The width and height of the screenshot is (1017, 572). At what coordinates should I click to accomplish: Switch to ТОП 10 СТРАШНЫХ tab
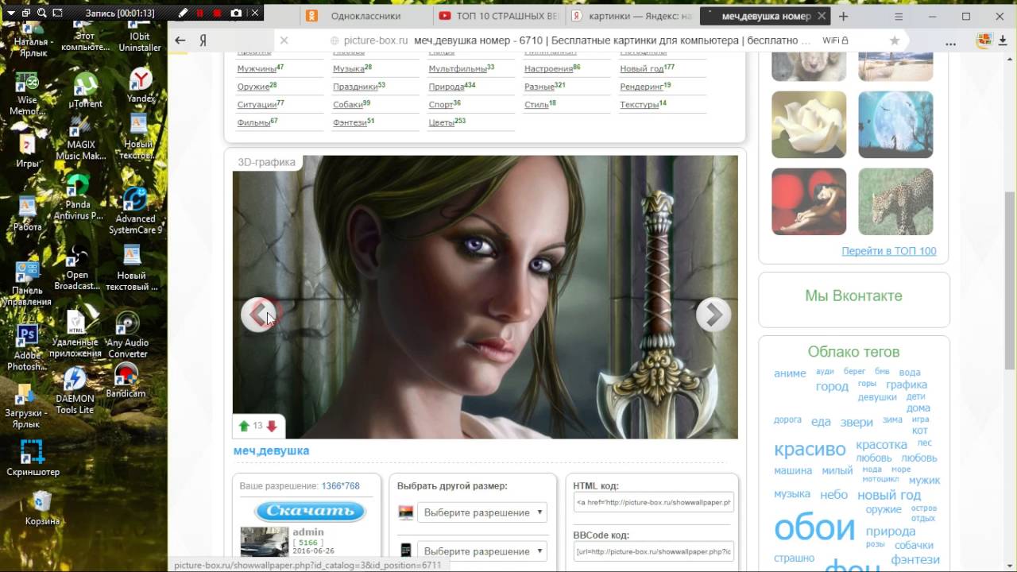click(x=500, y=16)
